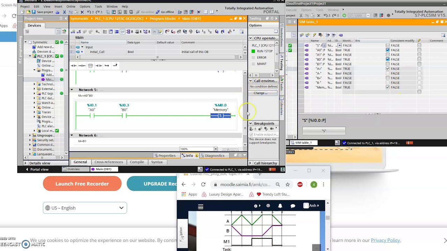Open the AdBlock extension icon in Chrome
The width and height of the screenshot is (447, 251).
point(300,184)
